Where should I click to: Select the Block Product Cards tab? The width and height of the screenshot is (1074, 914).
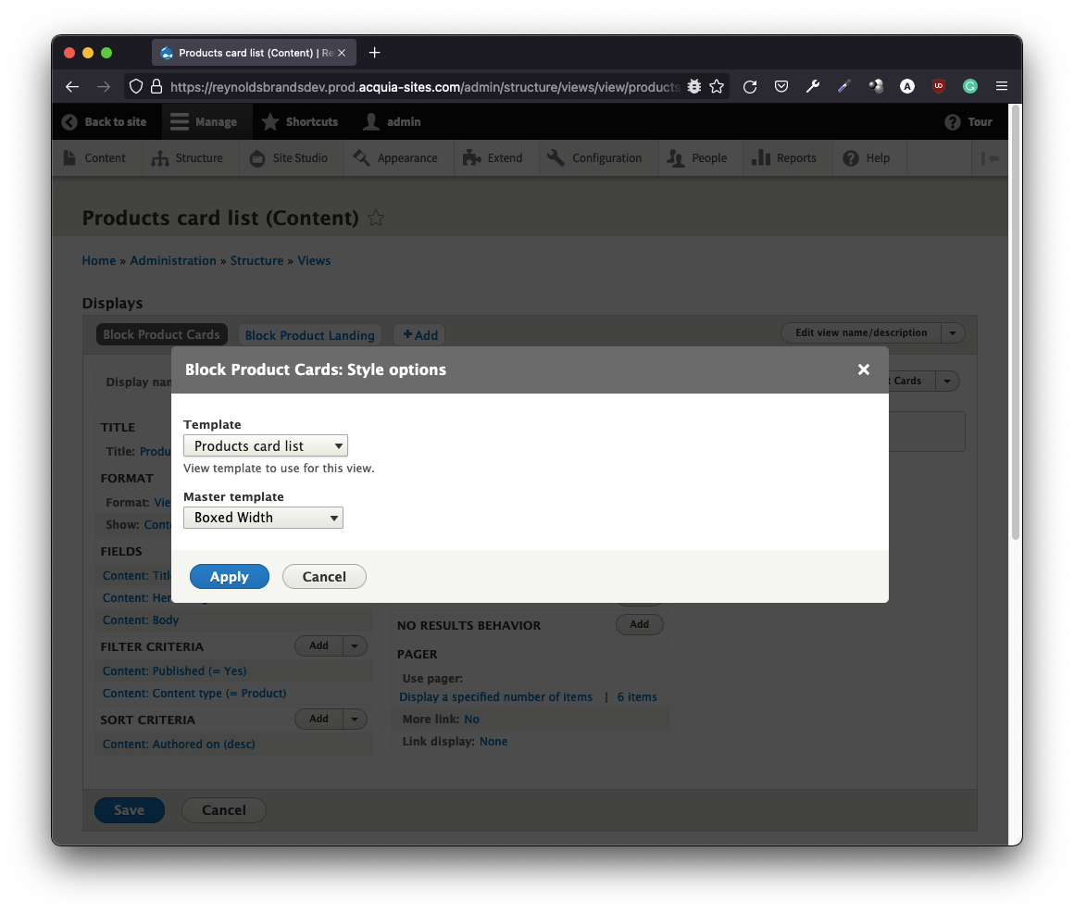[x=161, y=334]
